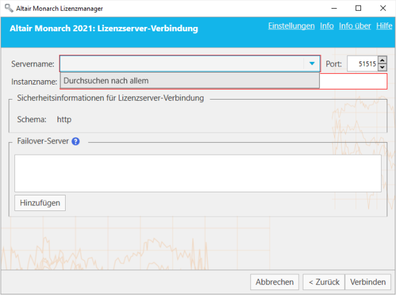
Task: Click the Info link in header
Action: point(327,26)
